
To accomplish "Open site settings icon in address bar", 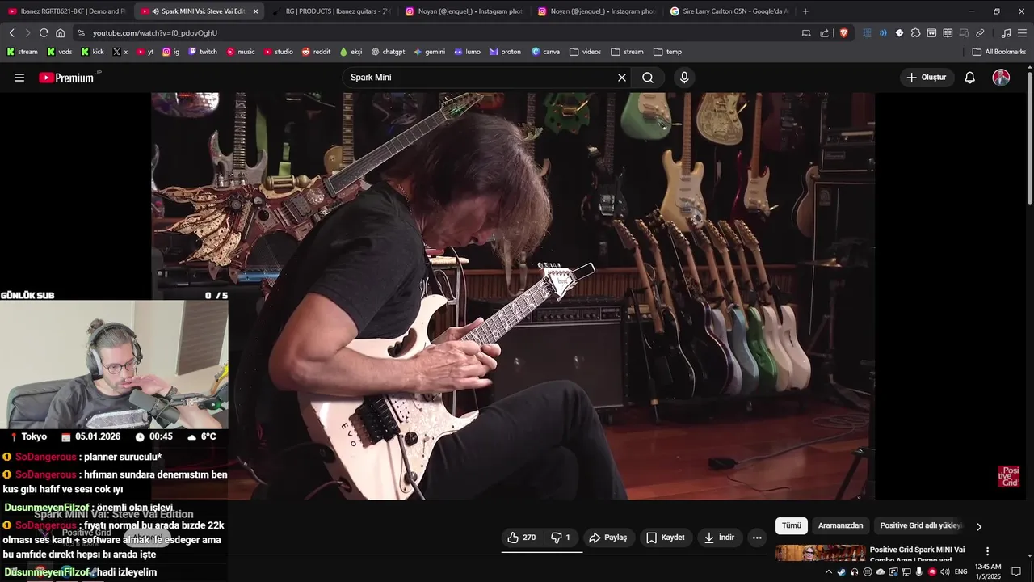I will tap(80, 33).
